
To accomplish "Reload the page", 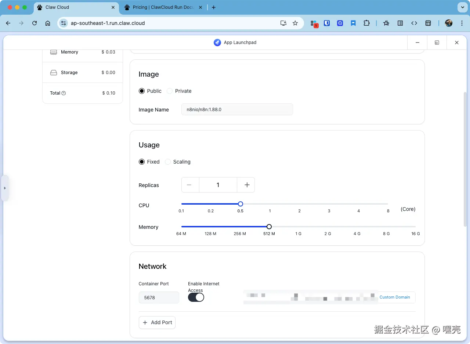I will pos(35,23).
